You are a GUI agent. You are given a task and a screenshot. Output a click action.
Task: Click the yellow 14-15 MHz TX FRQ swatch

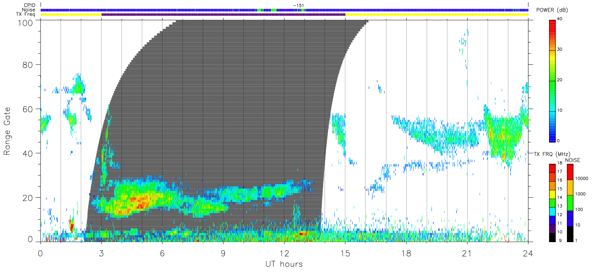(x=551, y=194)
